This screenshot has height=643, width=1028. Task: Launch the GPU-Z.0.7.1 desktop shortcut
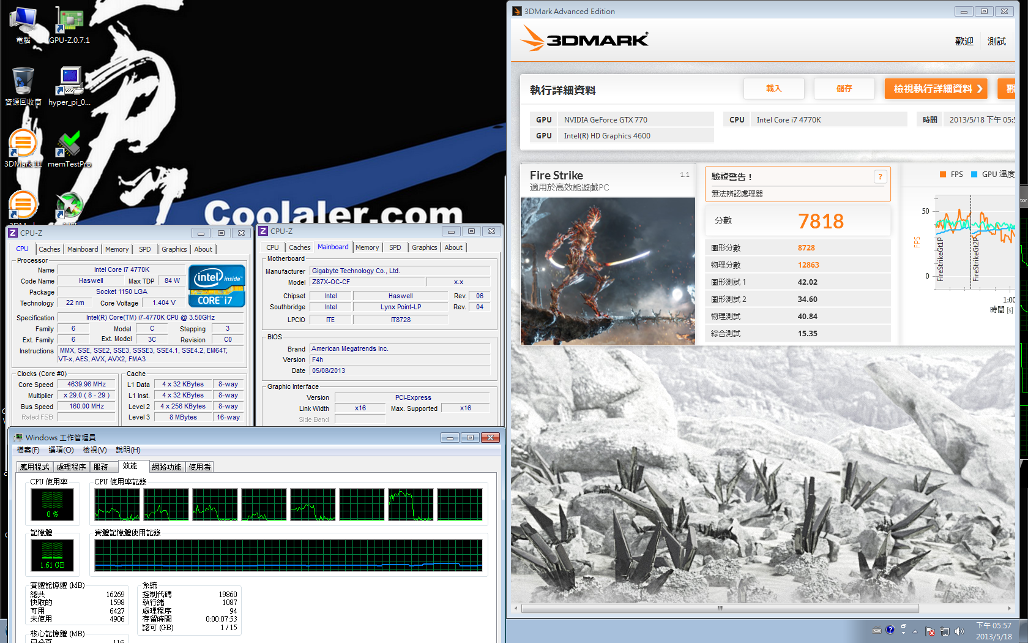(x=69, y=24)
